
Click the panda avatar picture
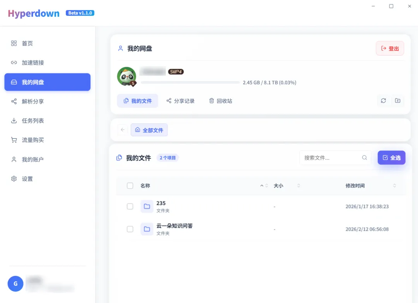127,76
